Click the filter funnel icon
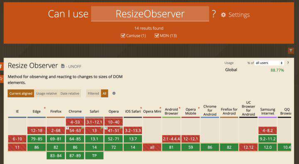The width and height of the screenshot is (299, 164). pyautogui.click(x=291, y=51)
